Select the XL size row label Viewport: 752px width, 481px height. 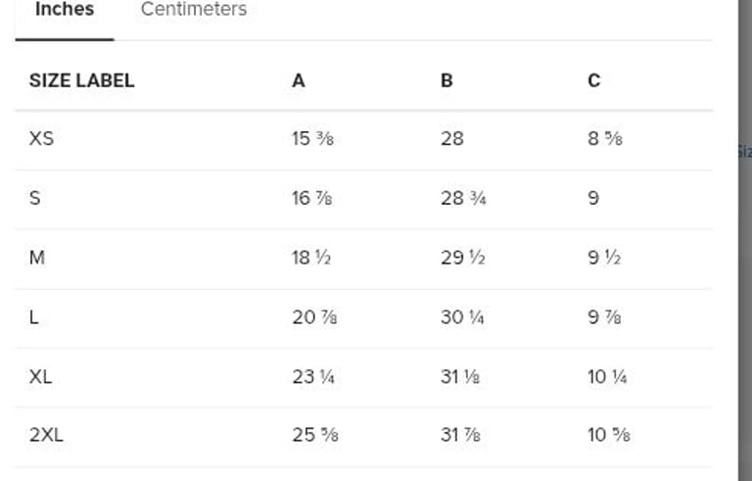[x=41, y=376]
